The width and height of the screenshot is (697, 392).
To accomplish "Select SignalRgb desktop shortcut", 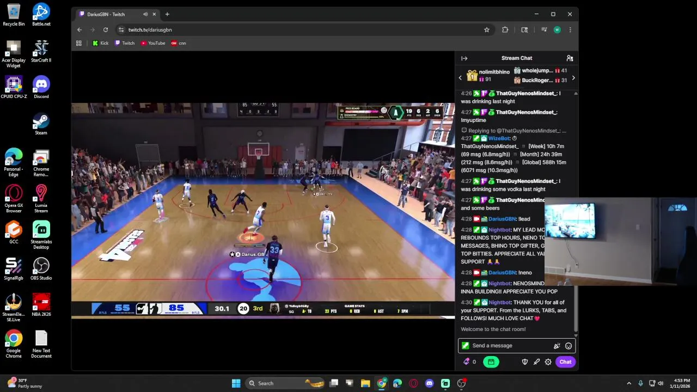I will pos(14,269).
